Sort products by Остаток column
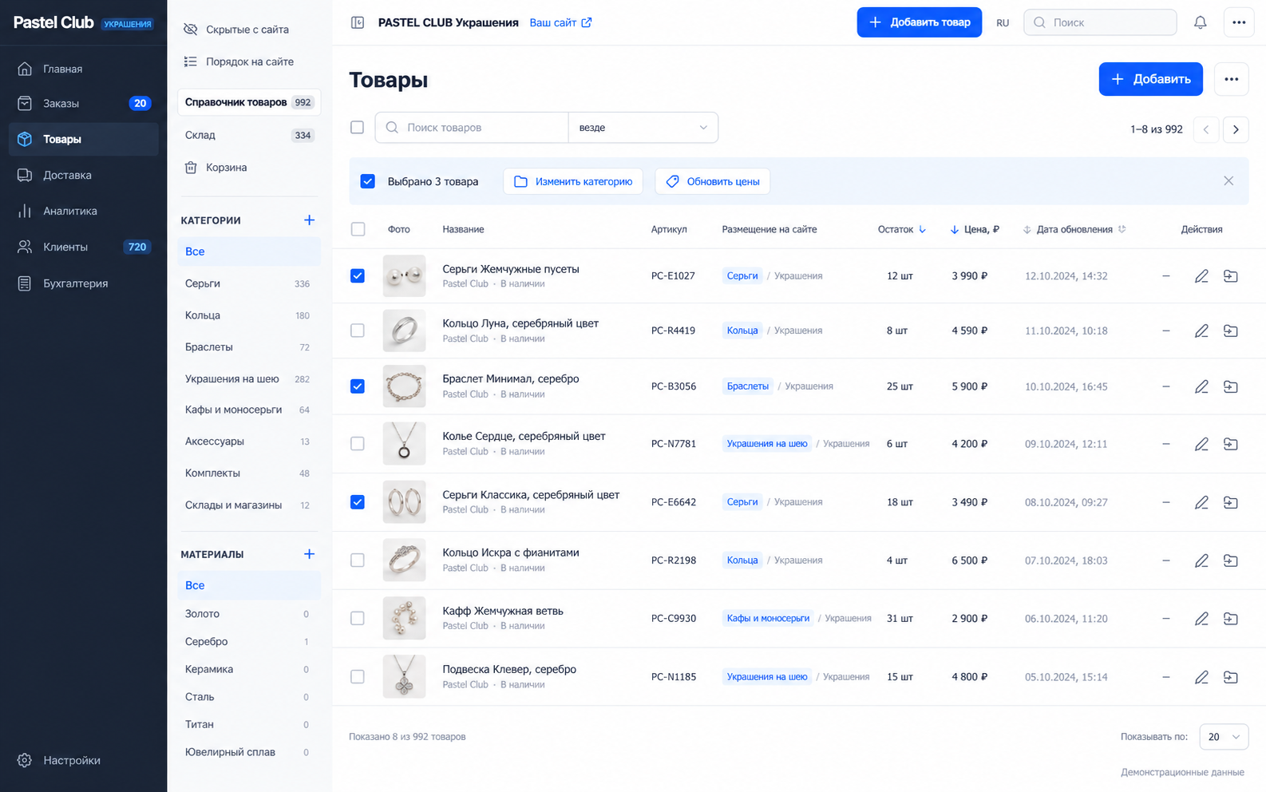The image size is (1266, 792). point(901,229)
